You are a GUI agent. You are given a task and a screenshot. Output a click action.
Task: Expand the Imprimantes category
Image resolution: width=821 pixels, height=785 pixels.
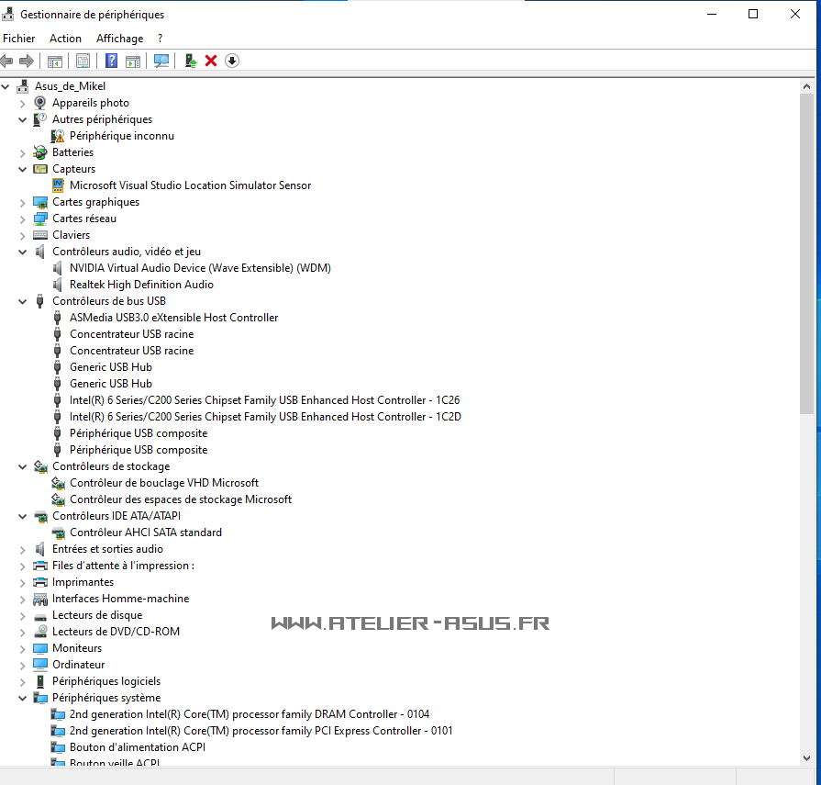(x=23, y=582)
